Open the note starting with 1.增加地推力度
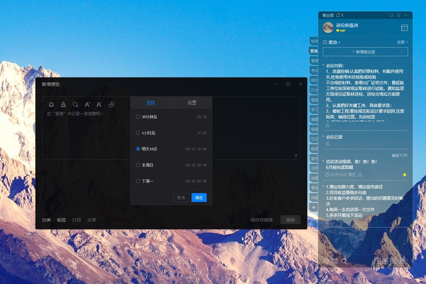 [x=364, y=201]
